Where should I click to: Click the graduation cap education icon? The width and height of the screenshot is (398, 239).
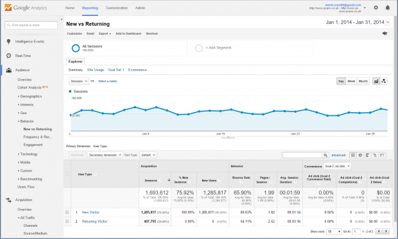[385, 33]
